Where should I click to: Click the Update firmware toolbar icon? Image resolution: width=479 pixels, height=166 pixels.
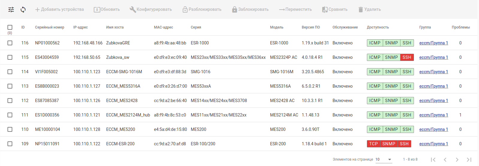tap(97, 10)
